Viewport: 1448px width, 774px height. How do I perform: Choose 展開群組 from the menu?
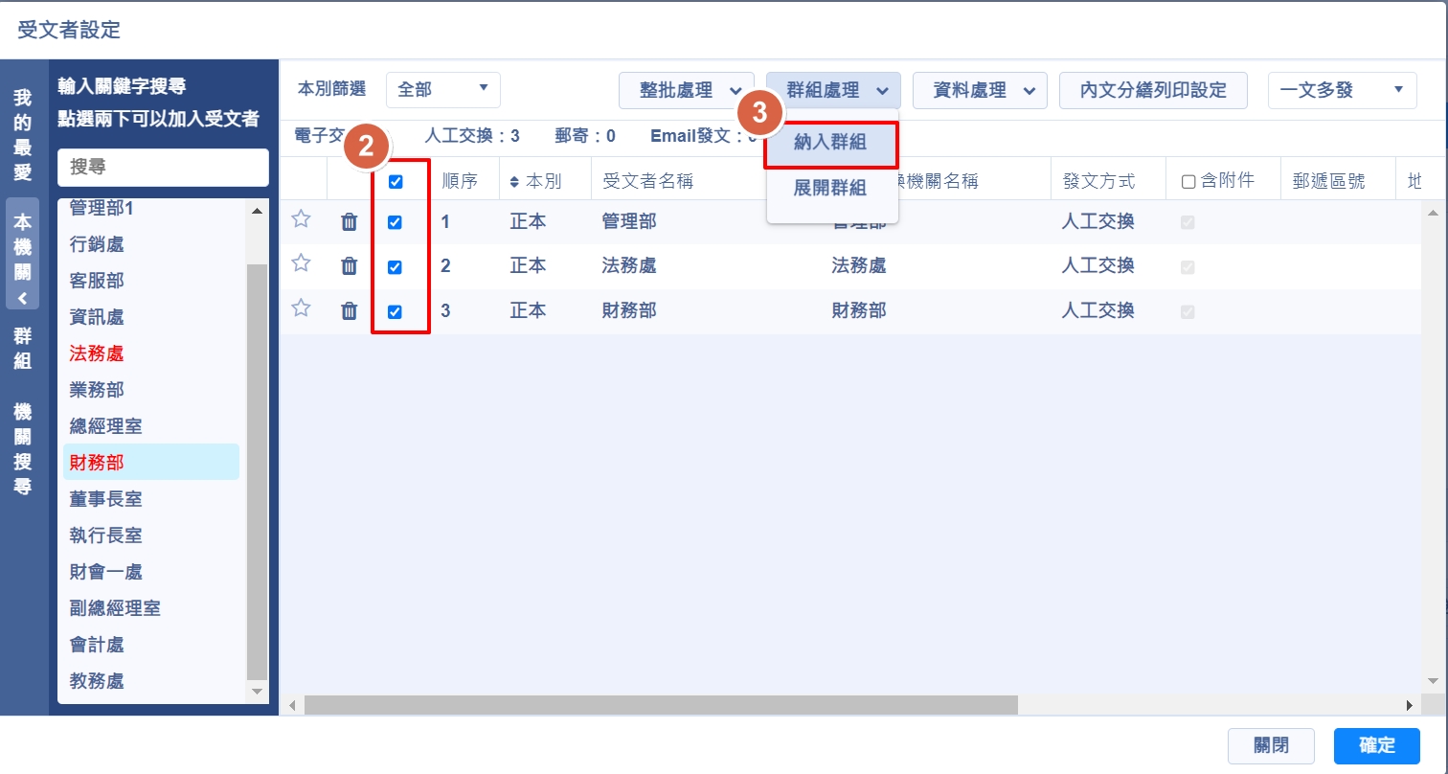click(830, 188)
